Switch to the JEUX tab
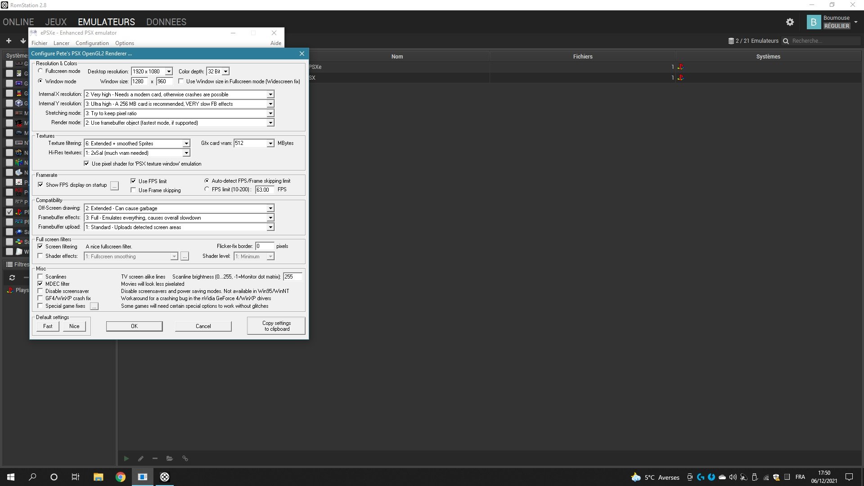 (56, 22)
